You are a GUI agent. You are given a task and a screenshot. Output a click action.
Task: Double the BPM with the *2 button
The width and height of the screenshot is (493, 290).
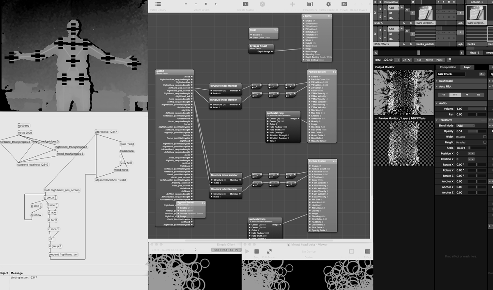click(x=409, y=60)
